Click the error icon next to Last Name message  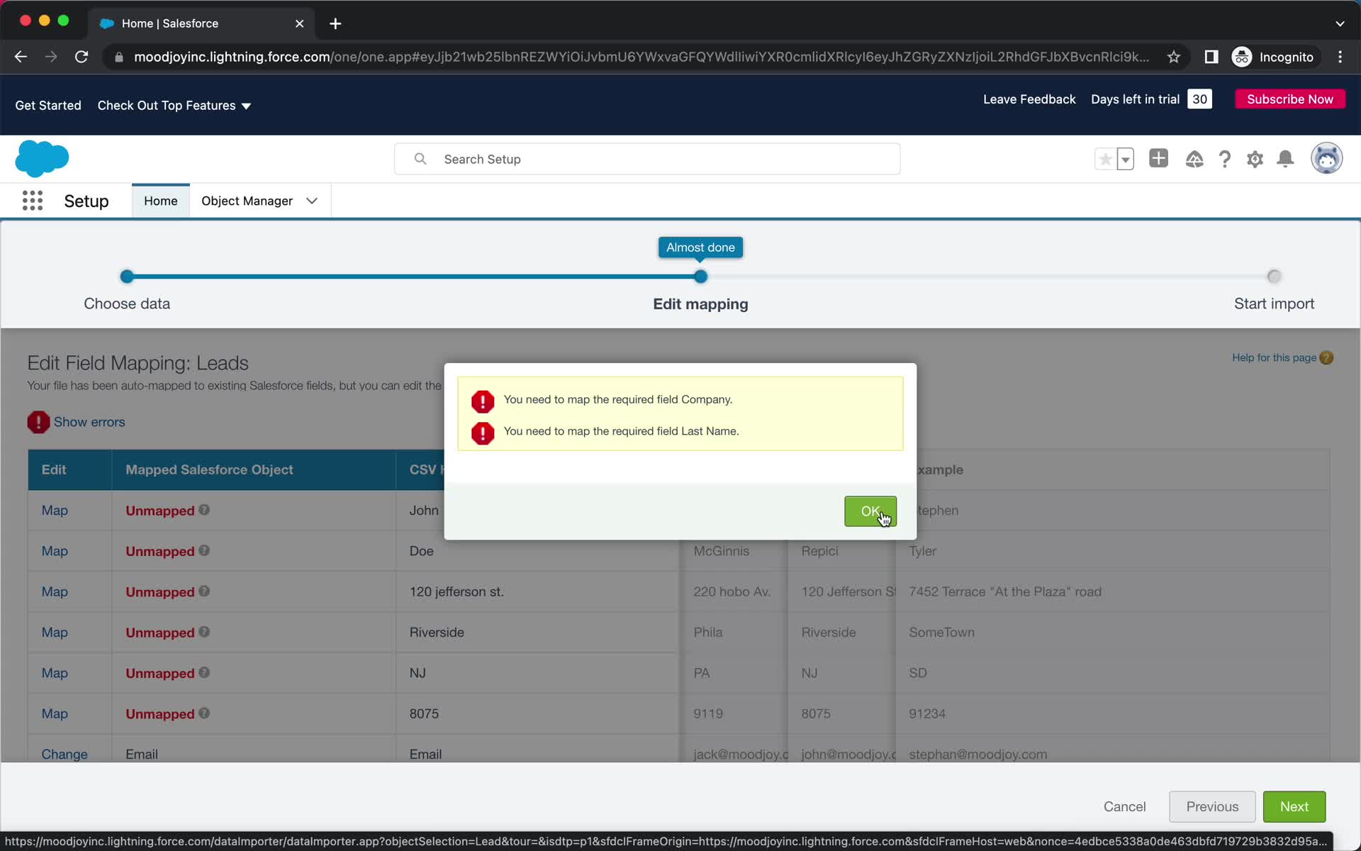pyautogui.click(x=483, y=433)
